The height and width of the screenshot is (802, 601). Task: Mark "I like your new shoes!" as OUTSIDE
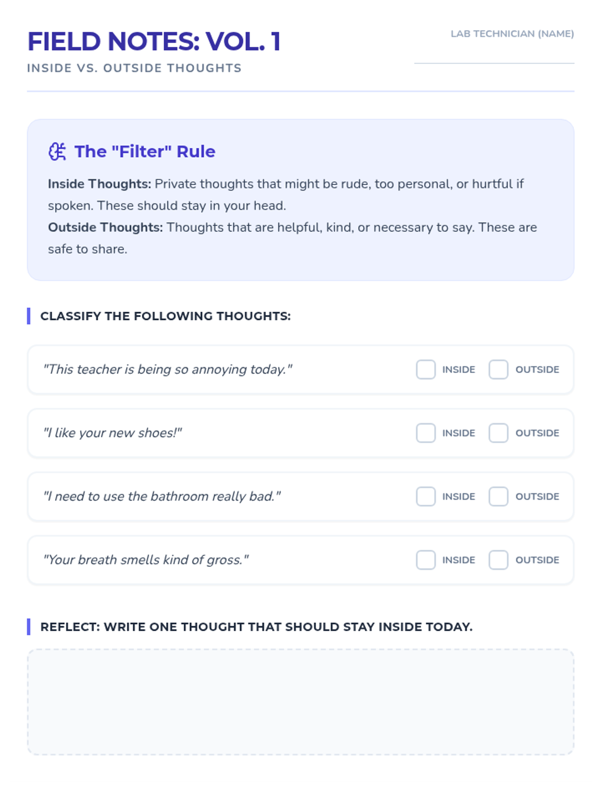point(498,433)
